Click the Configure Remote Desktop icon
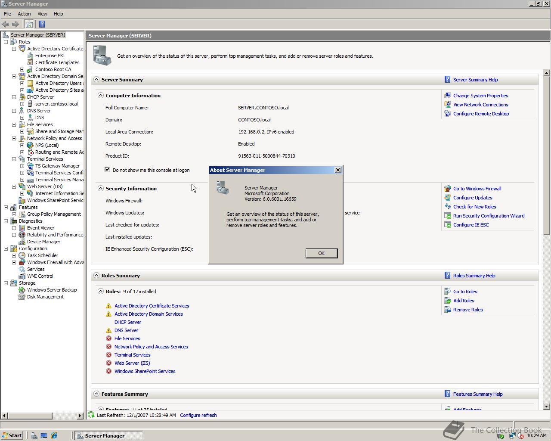551x441 pixels. pos(448,114)
